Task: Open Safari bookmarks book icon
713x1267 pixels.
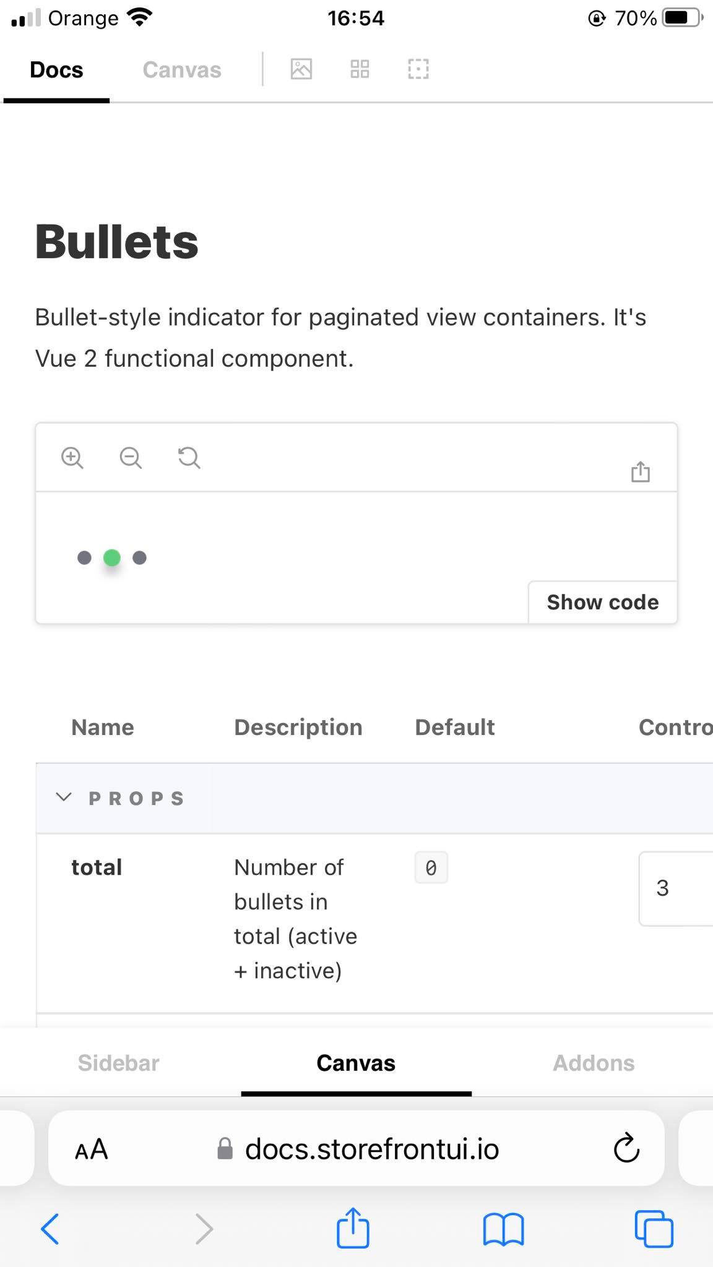Action: click(x=503, y=1228)
